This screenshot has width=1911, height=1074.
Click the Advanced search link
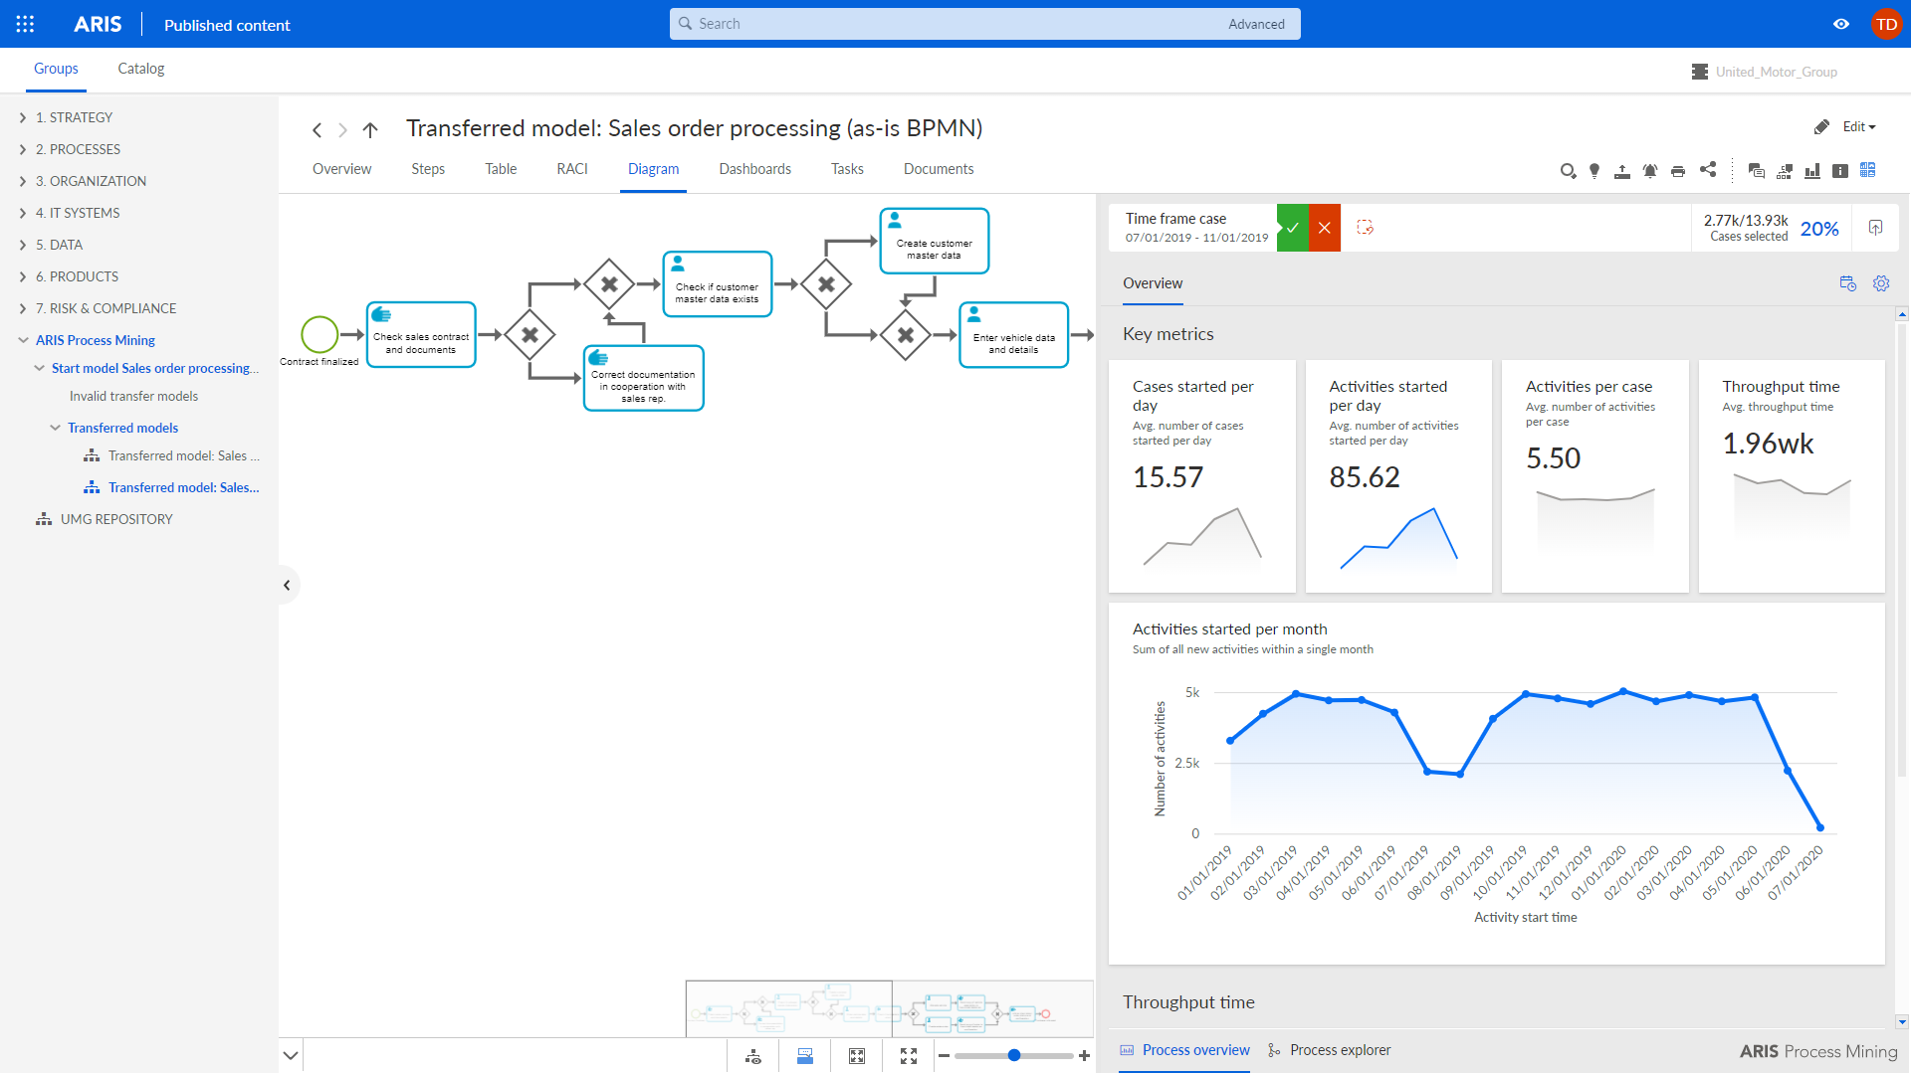pyautogui.click(x=1256, y=24)
